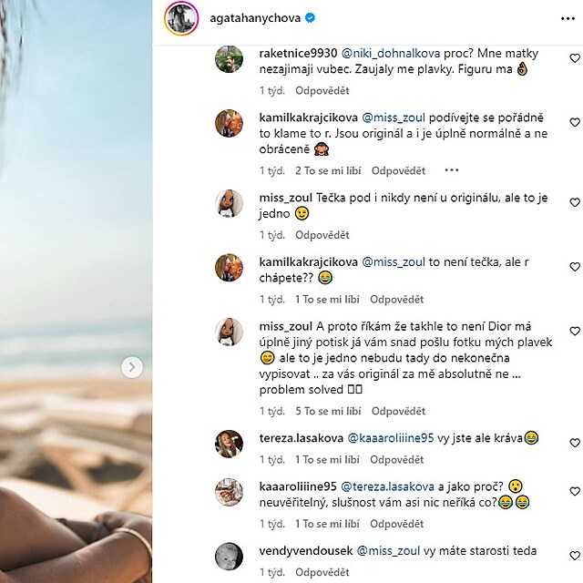The image size is (583, 583).
Task: Like miss_zoul's 'Tečka pod i' comment heart
Action: 574,202
